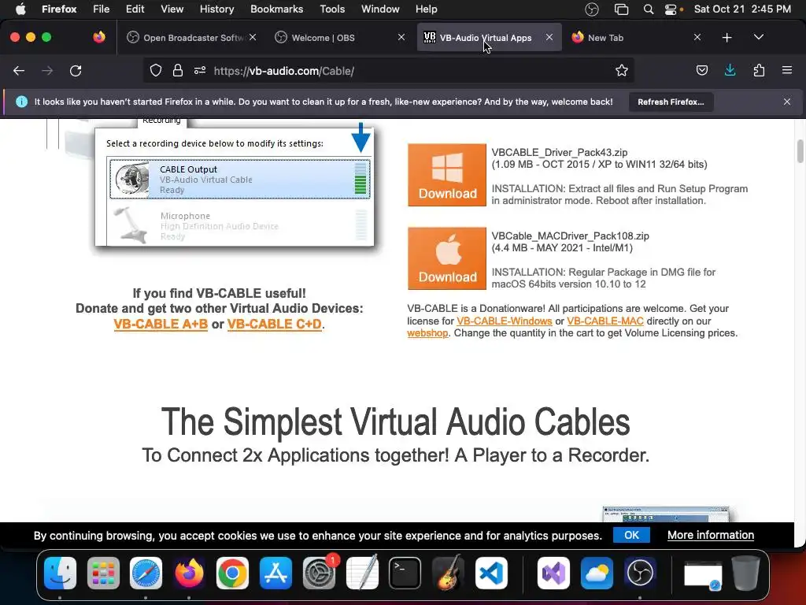Accept cookies with OK button
Screen dimensions: 806x605
point(631,535)
